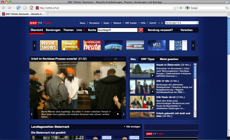Select the fifth featured slide indicator

[x=119, y=59]
